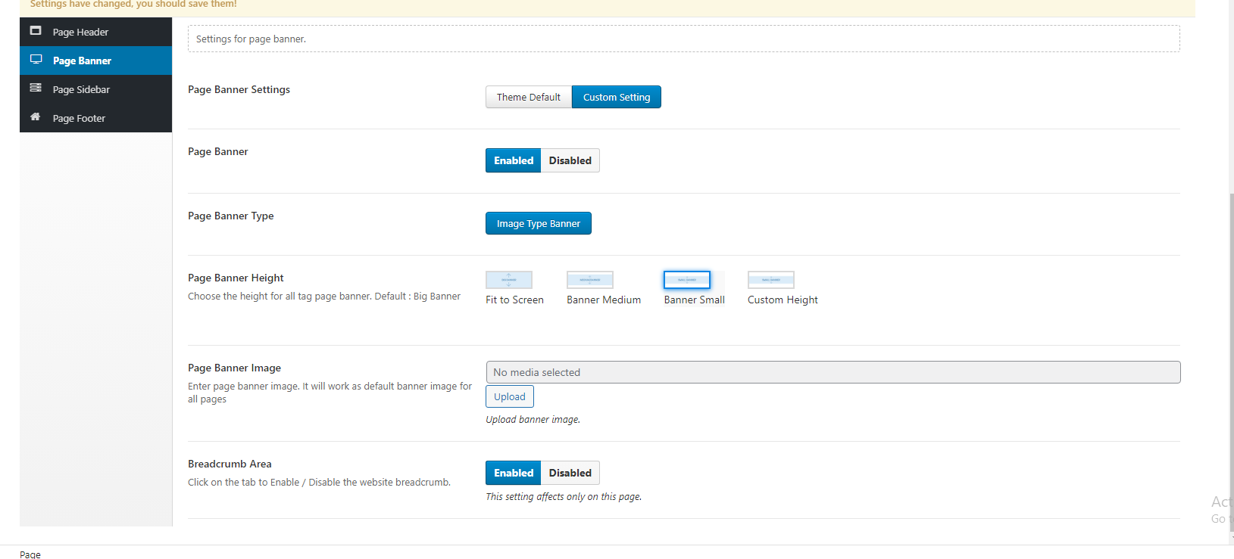Switch to Theme Default setting

coord(529,97)
